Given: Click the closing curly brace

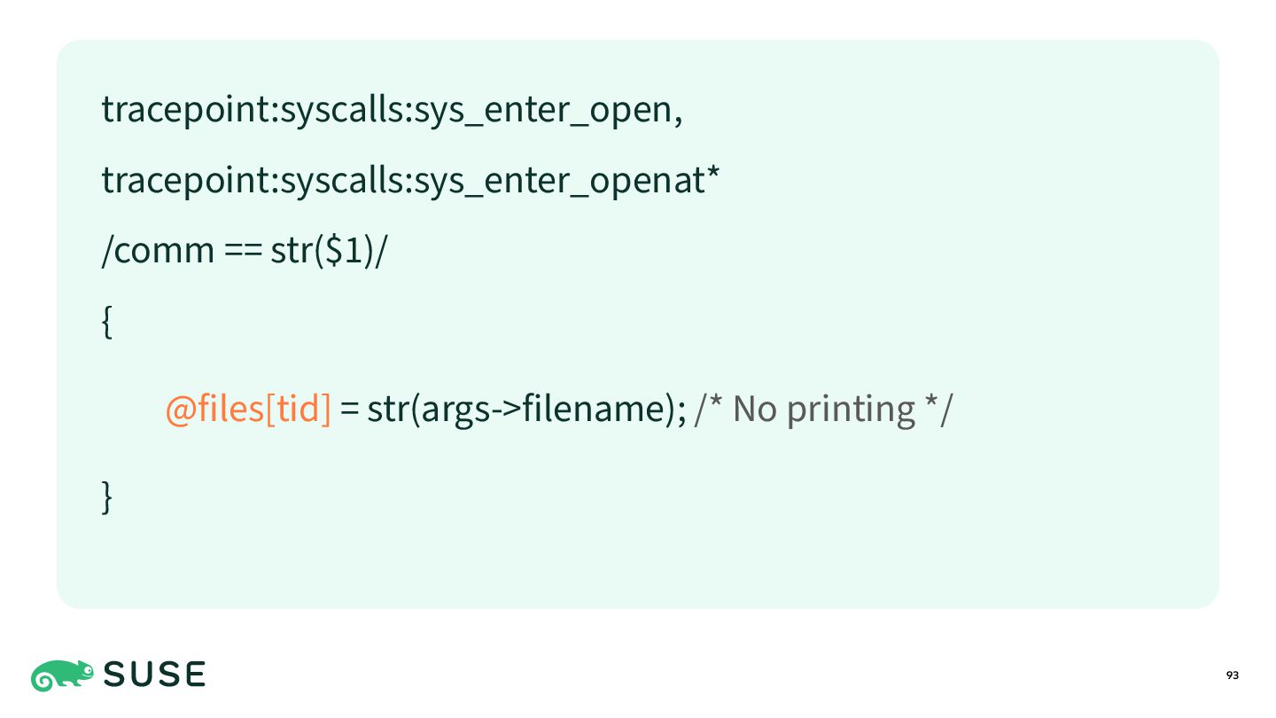Looking at the screenshot, I should [107, 496].
